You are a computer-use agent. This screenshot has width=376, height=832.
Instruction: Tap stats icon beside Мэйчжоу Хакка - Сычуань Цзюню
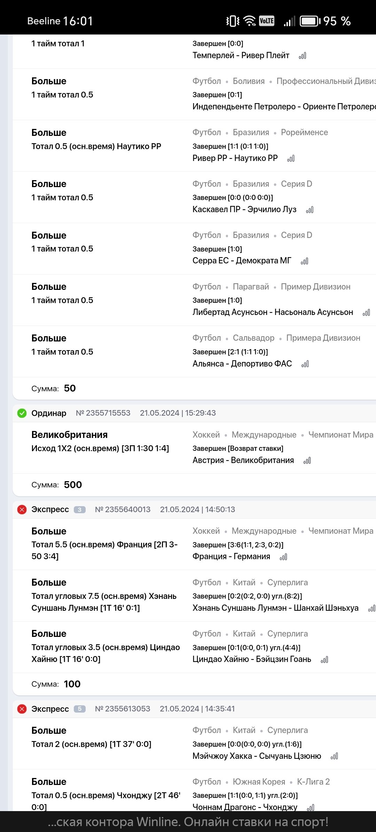point(334,756)
